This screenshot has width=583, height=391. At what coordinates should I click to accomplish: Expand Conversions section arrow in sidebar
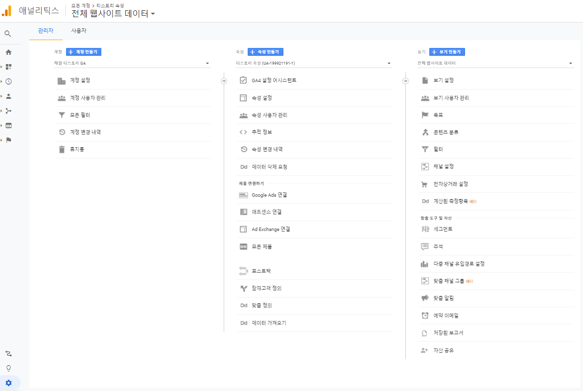click(1, 140)
